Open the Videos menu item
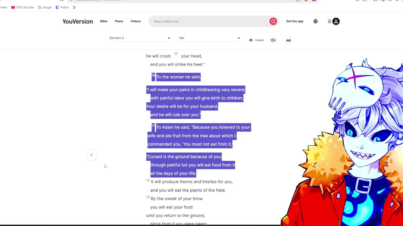The width and height of the screenshot is (403, 226). coord(135,21)
